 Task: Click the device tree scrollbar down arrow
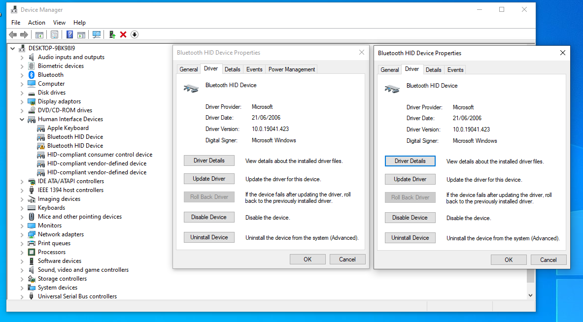pos(531,295)
